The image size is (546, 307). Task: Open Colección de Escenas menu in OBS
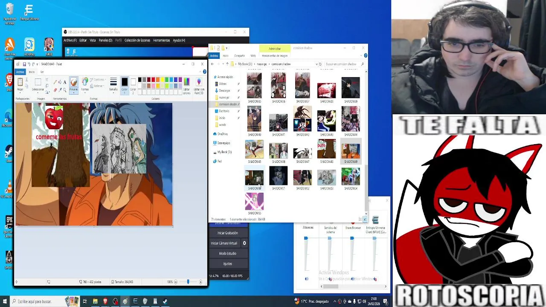point(137,40)
